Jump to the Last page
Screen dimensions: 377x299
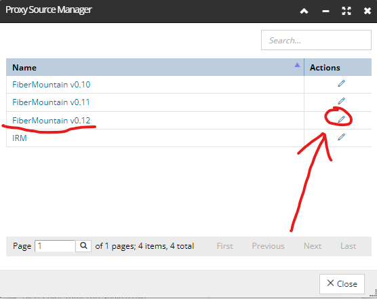tap(348, 246)
